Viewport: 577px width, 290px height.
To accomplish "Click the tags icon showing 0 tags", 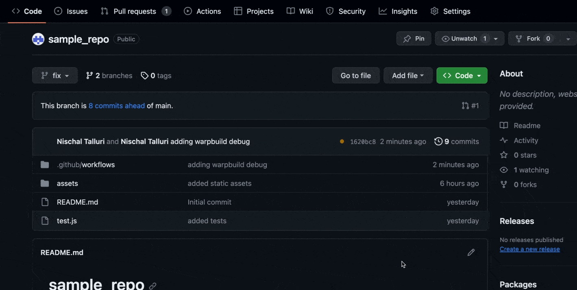I will pos(145,75).
